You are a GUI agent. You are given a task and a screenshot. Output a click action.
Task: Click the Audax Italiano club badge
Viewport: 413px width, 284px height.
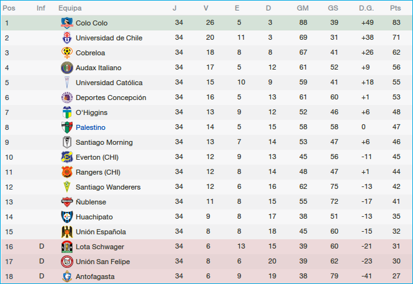coord(66,68)
